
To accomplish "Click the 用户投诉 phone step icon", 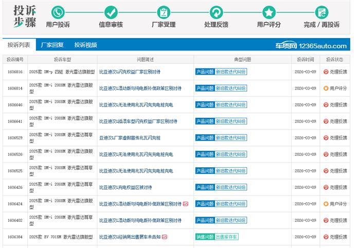I will point(58,12).
